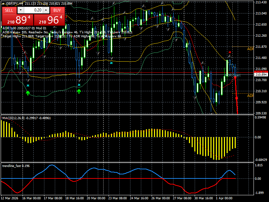Viewport: 269px width, 202px height.
Task: Select the red cross above 1 Apr high
Action: (x=230, y=52)
